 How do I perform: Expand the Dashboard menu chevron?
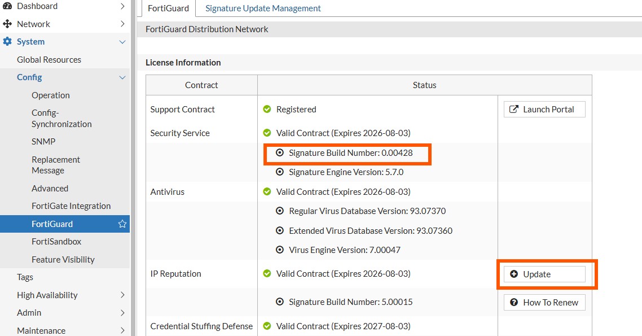[122, 6]
